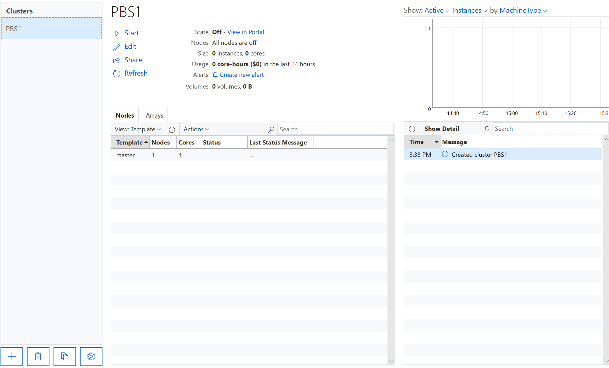Click the info icon on Created cluster PBS1
The height and width of the screenshot is (368, 609).
445,154
